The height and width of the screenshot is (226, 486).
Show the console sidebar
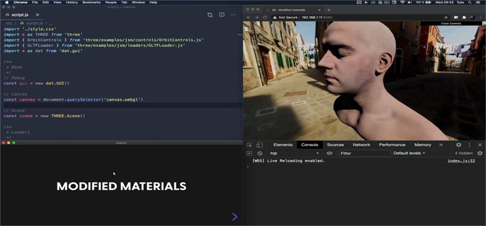click(x=249, y=153)
